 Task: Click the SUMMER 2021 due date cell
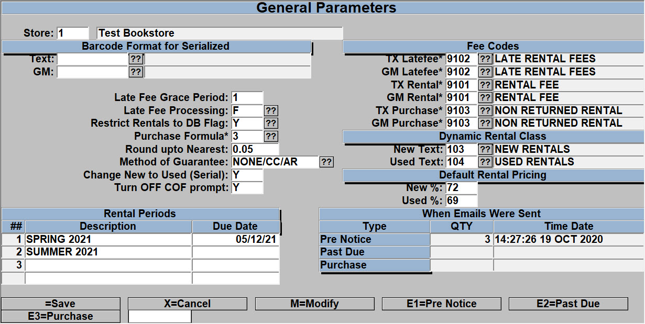click(x=236, y=252)
